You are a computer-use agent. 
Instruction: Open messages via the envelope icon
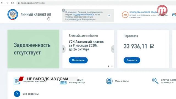174,15
